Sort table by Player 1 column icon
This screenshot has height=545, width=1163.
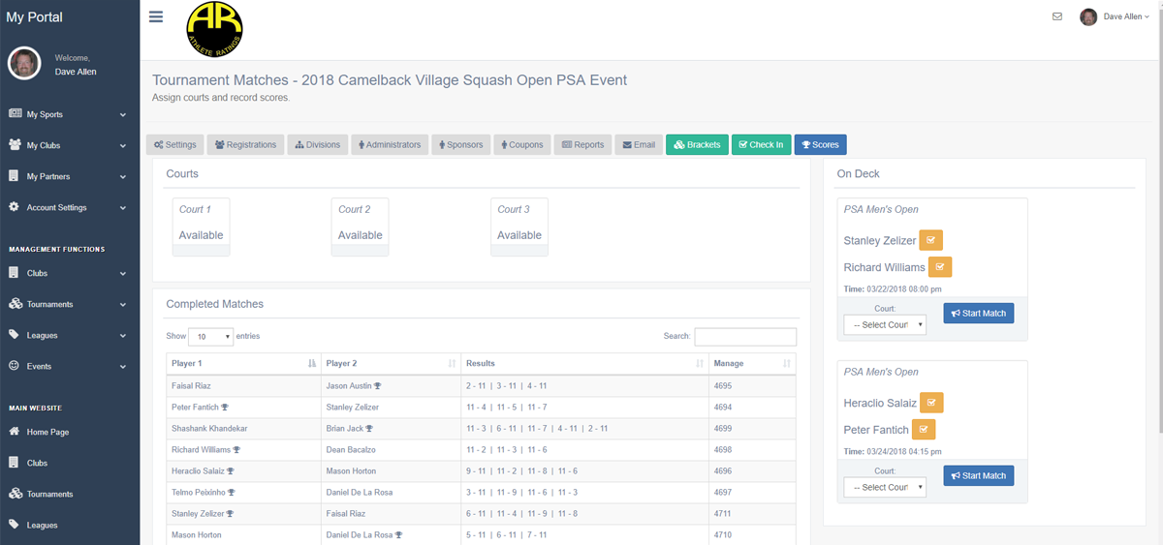point(311,364)
